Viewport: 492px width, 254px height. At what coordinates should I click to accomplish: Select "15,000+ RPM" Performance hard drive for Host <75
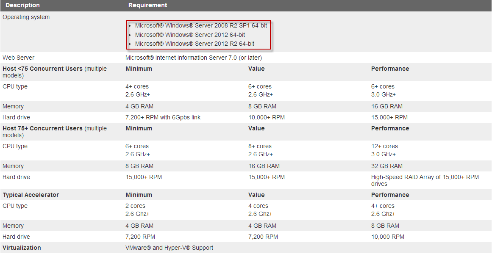[389, 118]
